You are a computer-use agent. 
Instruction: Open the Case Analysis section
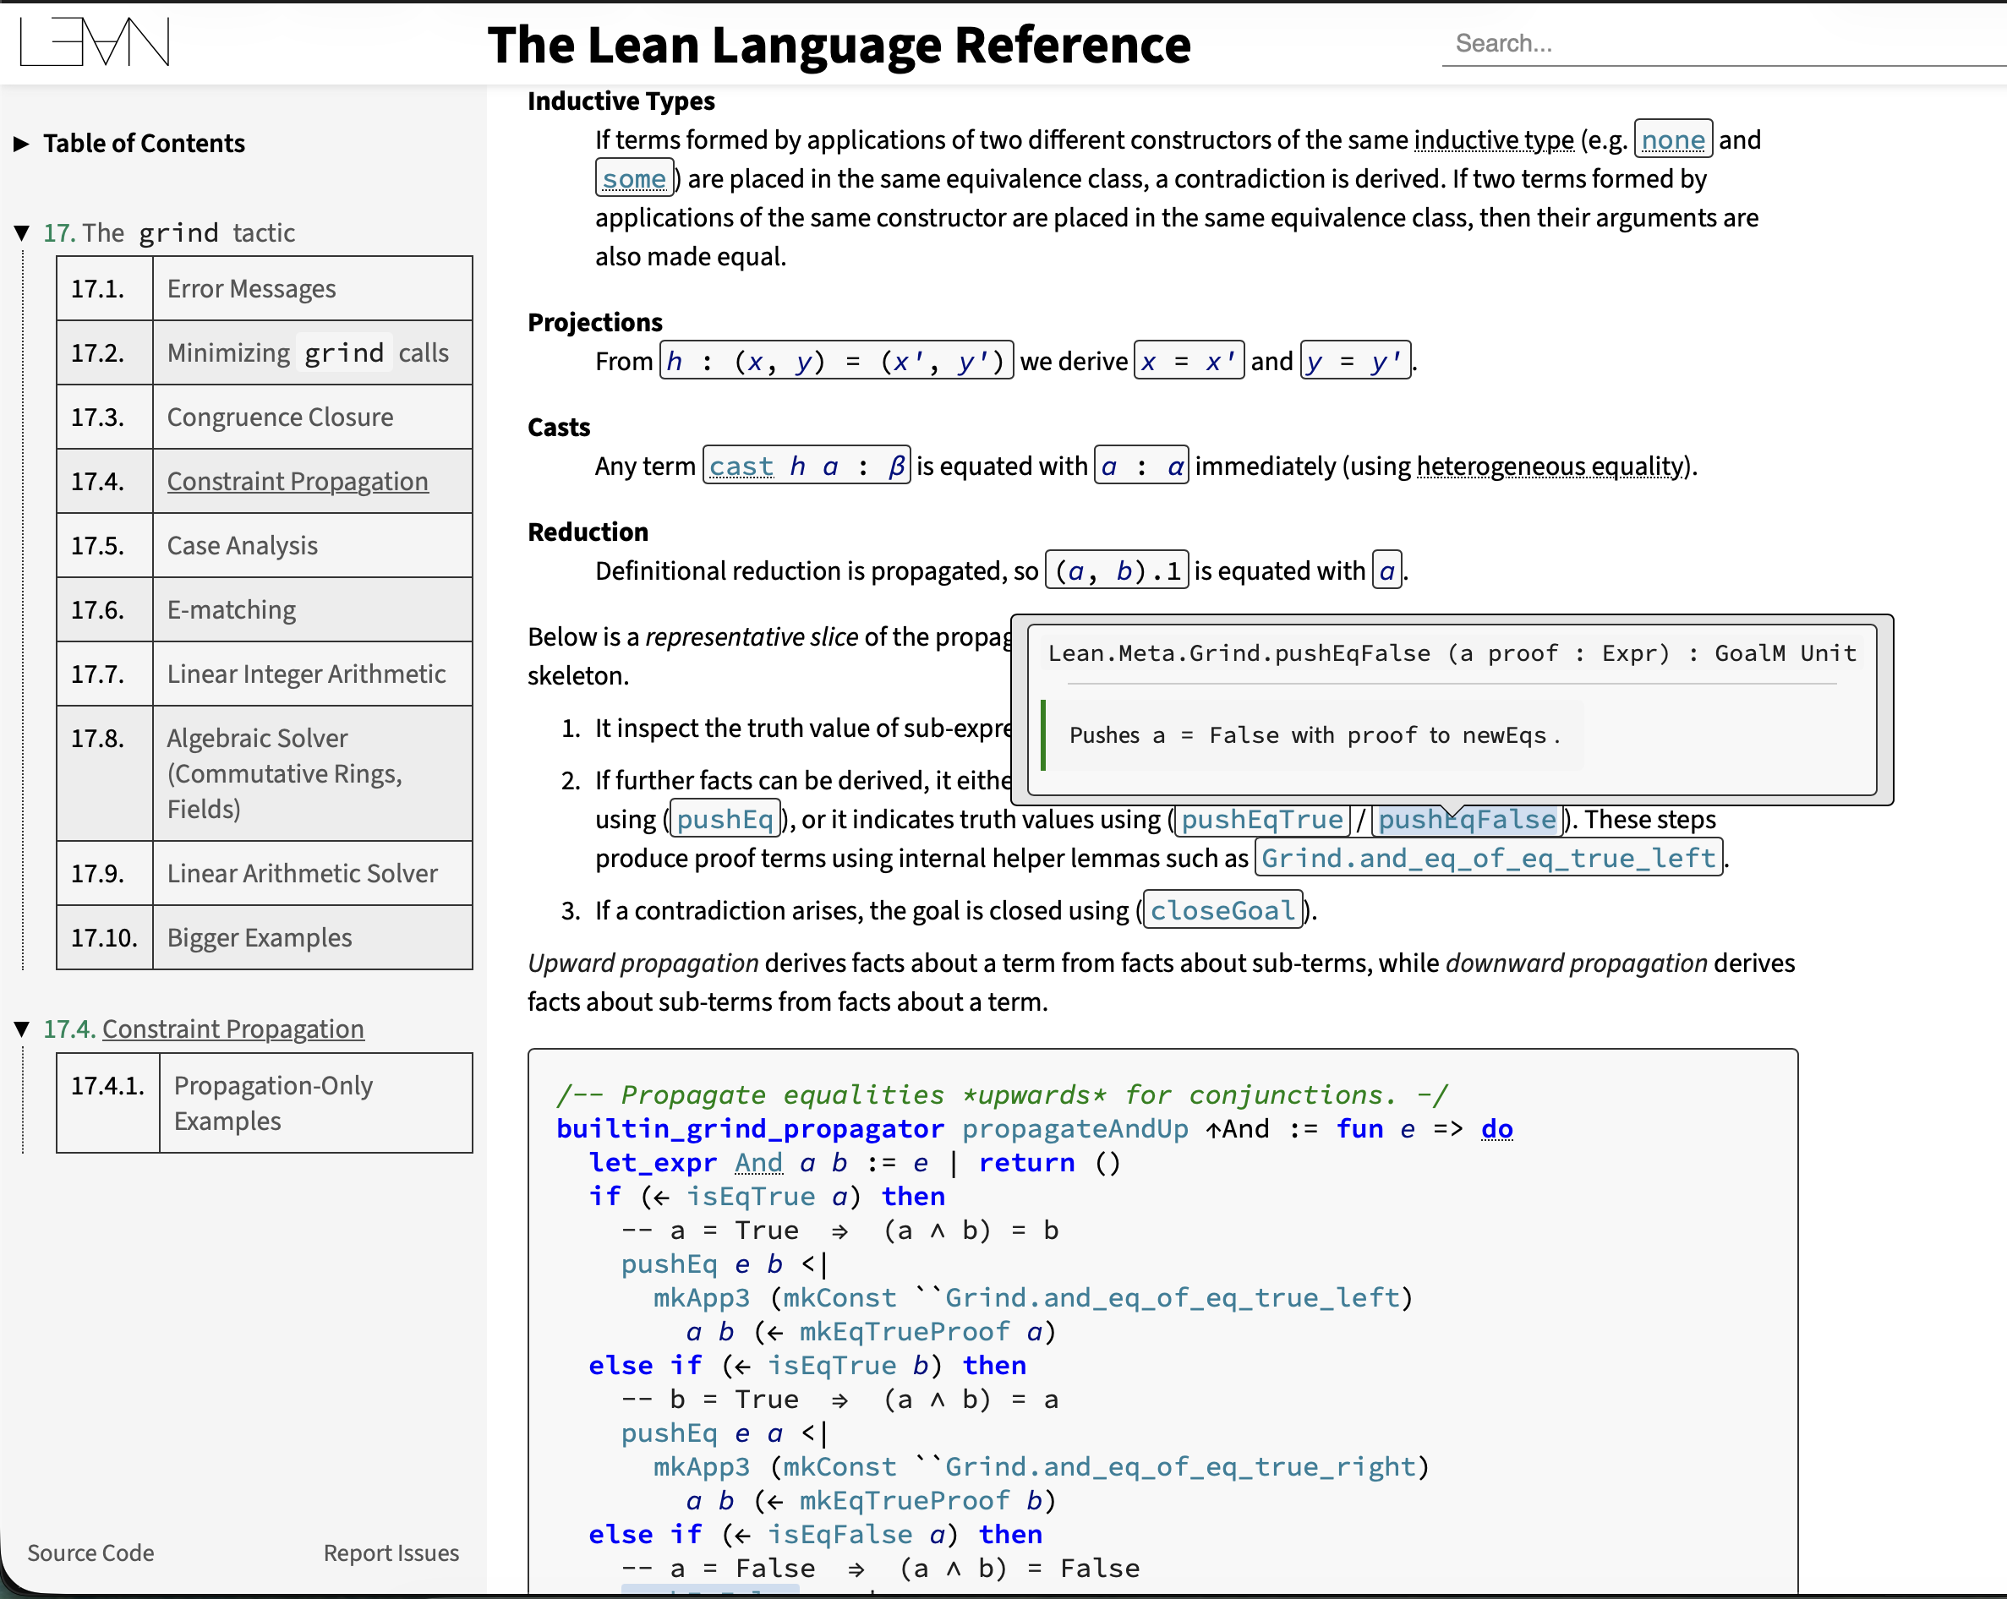(242, 545)
